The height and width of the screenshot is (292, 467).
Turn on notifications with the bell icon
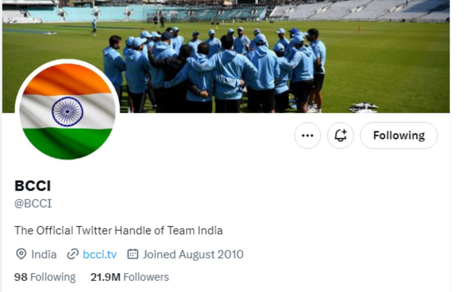[x=340, y=135]
